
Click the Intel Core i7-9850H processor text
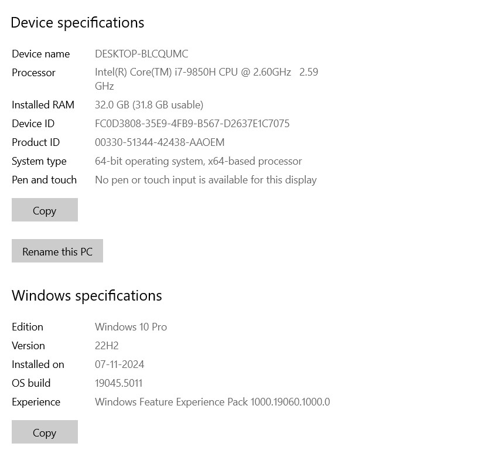[193, 73]
